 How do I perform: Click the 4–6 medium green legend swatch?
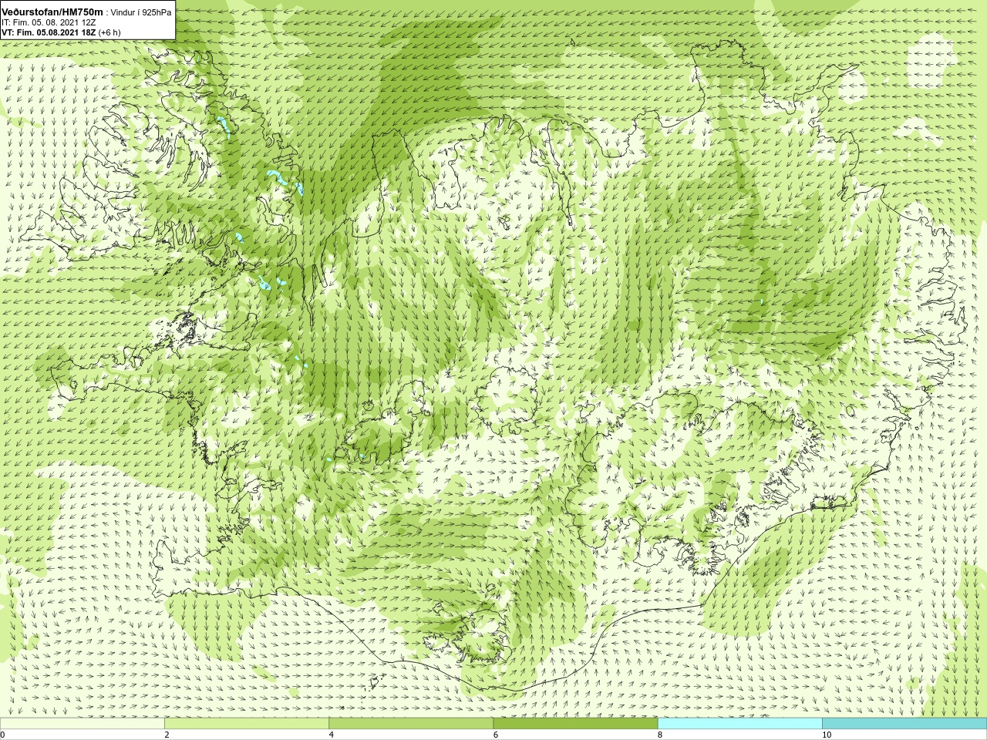tap(411, 724)
